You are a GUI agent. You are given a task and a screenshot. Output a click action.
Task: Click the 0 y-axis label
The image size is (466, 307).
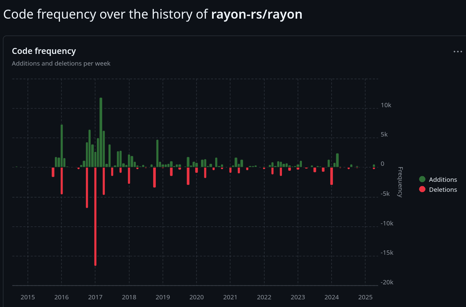click(382, 164)
